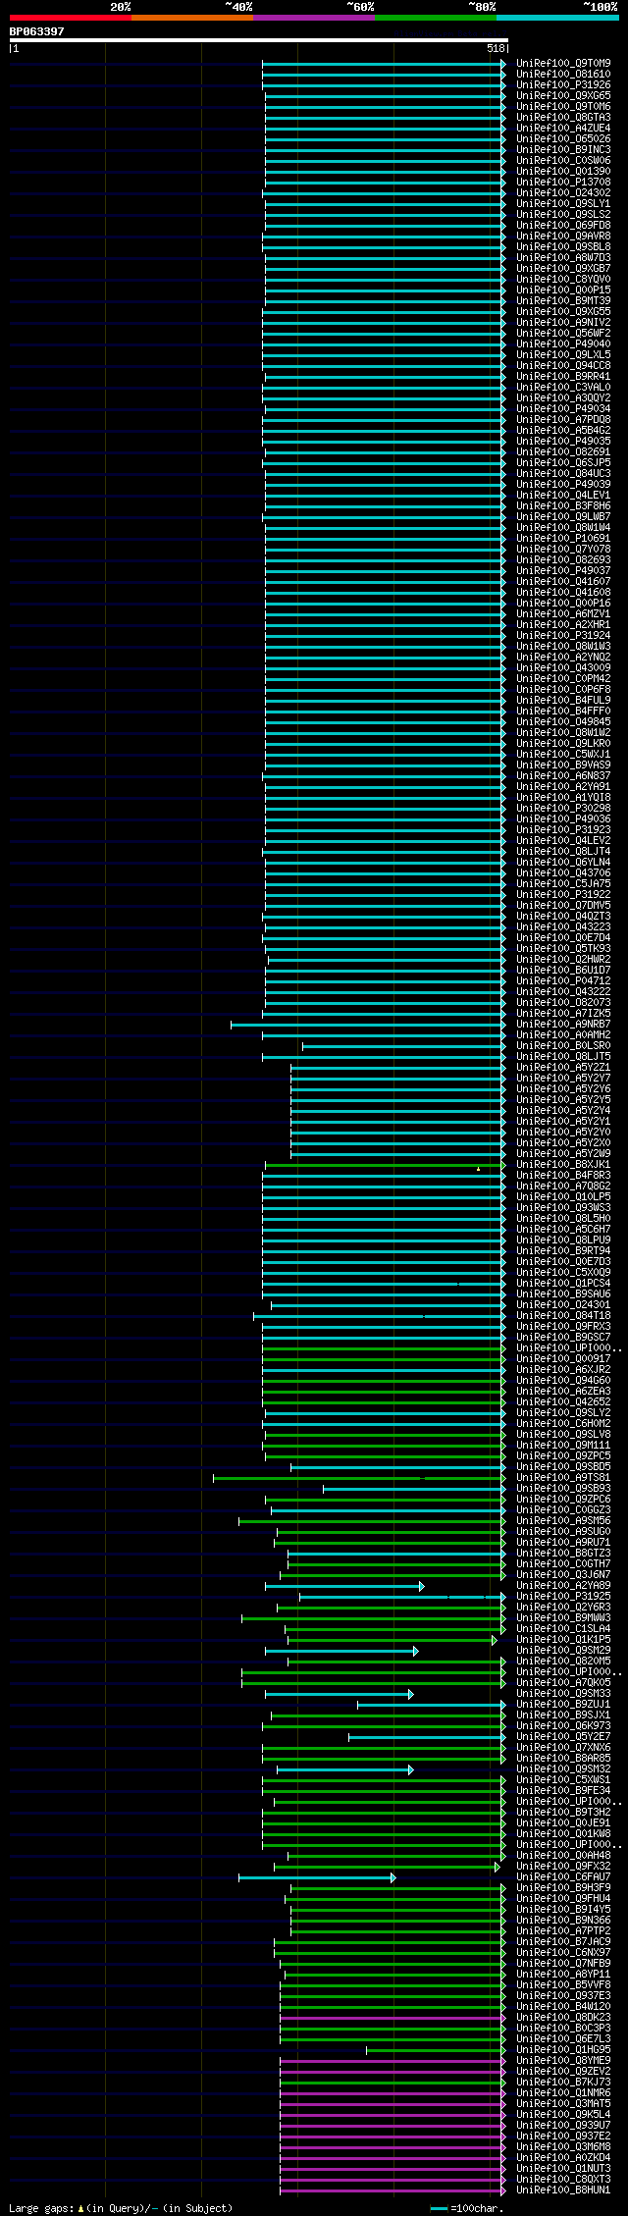Screen dimensions: 628x2216
Task: Click the Large gaps legend text
Action: click(x=121, y=2208)
